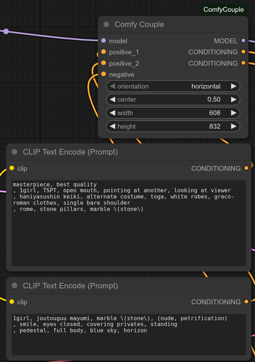Click the MODEL output label

point(226,41)
